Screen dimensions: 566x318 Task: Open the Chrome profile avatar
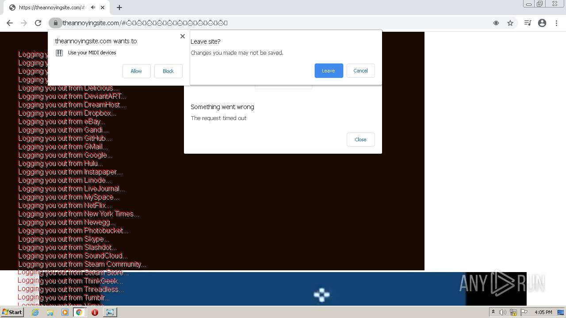pos(542,23)
